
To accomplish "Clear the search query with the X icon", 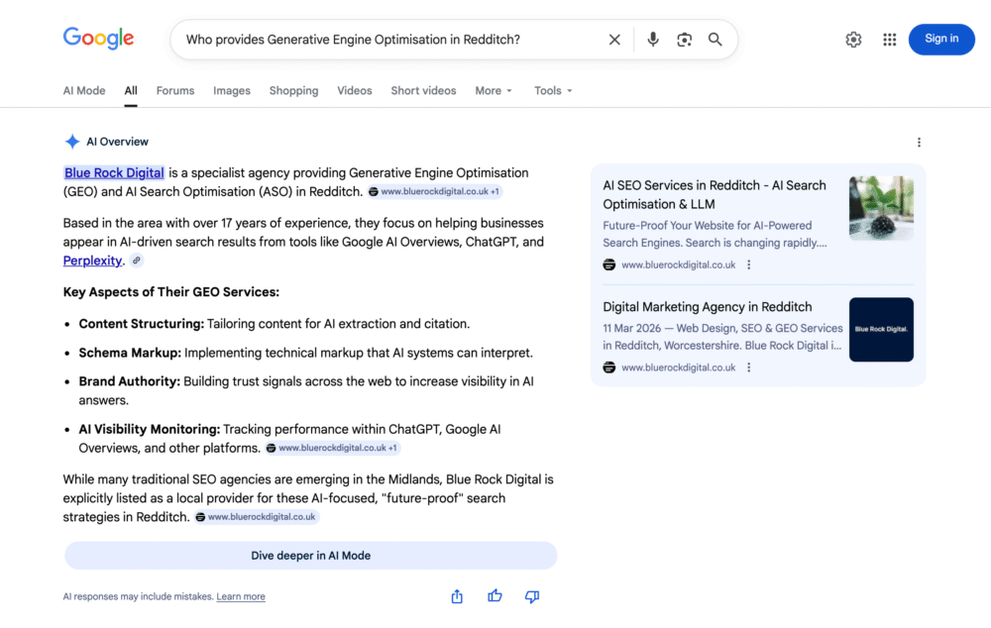I will pos(614,40).
